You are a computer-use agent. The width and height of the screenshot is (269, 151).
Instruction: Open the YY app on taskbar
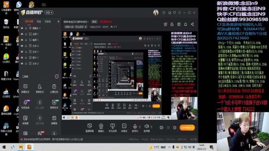[x=21, y=147]
